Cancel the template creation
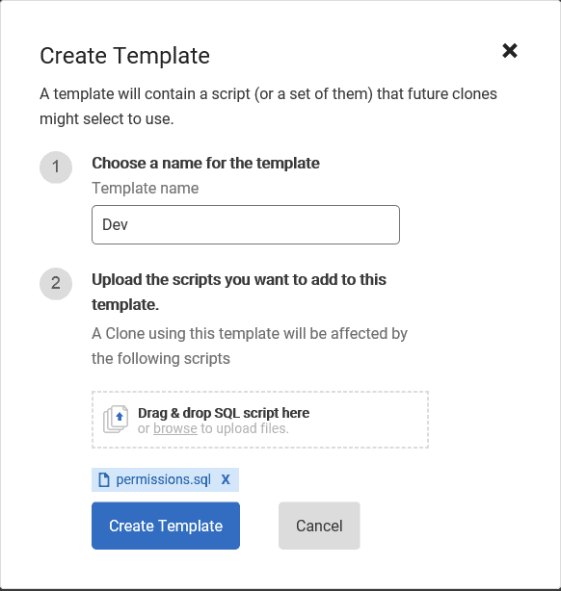Screen dimensions: 561x591 click(x=319, y=526)
